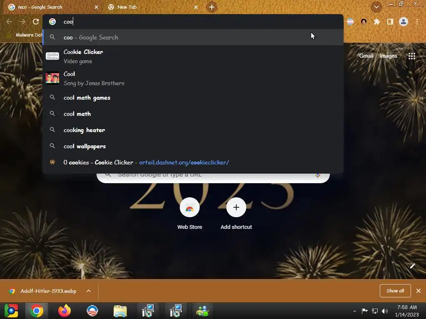Open the Chrome profile avatar
The image size is (426, 319).
(404, 22)
